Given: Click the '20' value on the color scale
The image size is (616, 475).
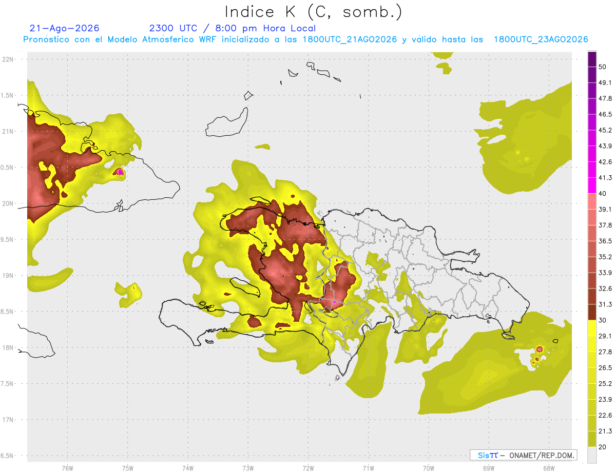Looking at the screenshot, I should [x=603, y=447].
